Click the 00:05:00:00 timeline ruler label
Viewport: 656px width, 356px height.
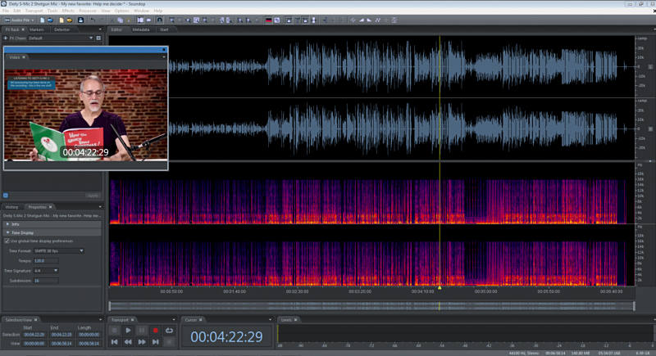[x=485, y=291]
